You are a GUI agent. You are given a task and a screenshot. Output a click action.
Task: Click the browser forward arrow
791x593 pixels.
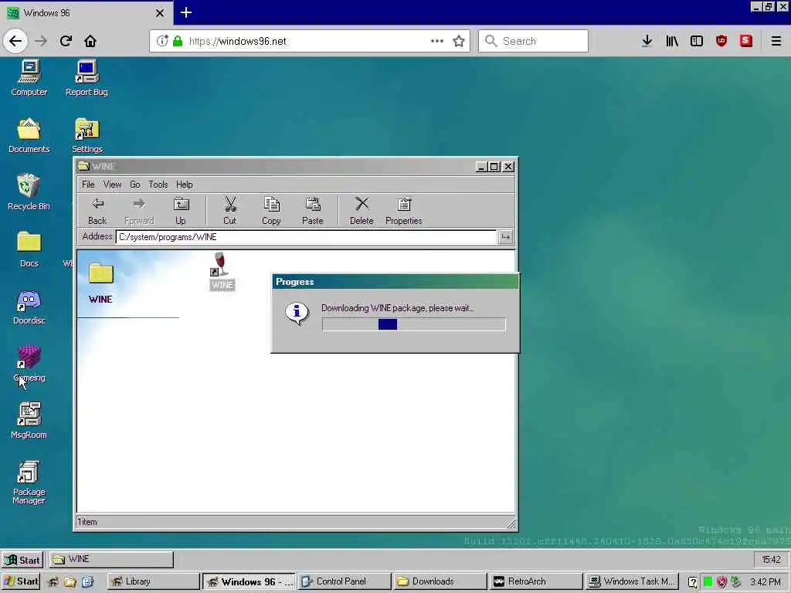coord(42,41)
